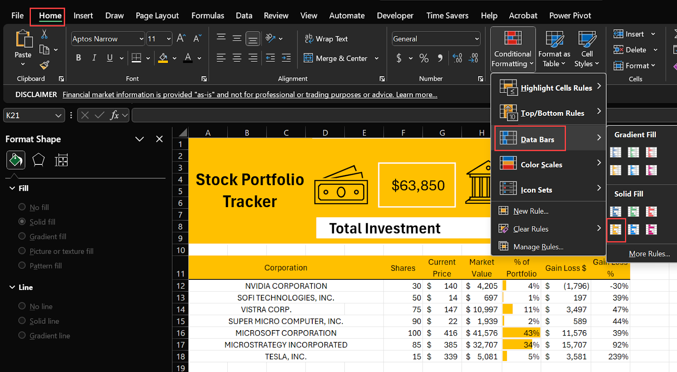This screenshot has height=372, width=677.
Task: Open Effects pentagon tab in Format Shape
Action: click(39, 160)
